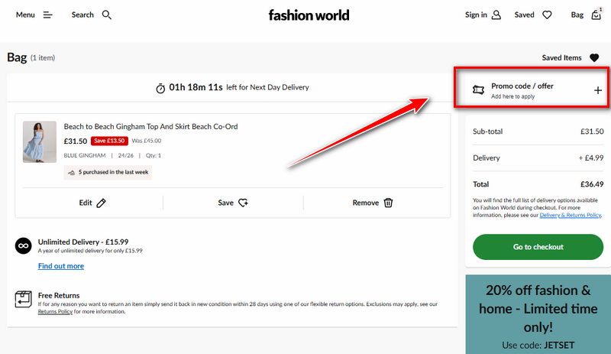This screenshot has height=354, width=611.
Task: Click the recently purchased basket icon
Action: pos(71,173)
